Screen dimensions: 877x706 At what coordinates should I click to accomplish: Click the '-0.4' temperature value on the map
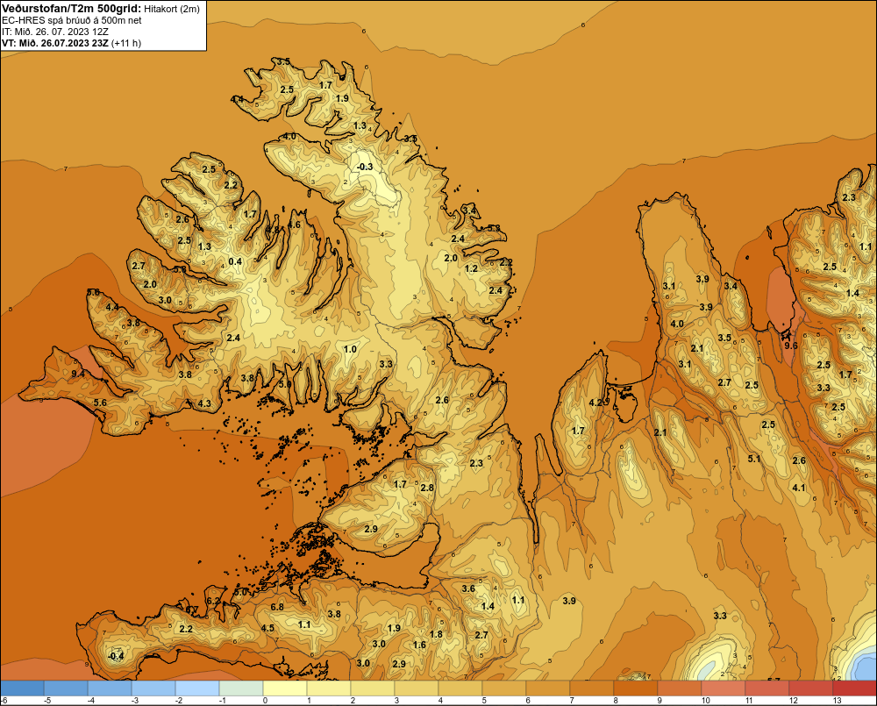(x=115, y=656)
